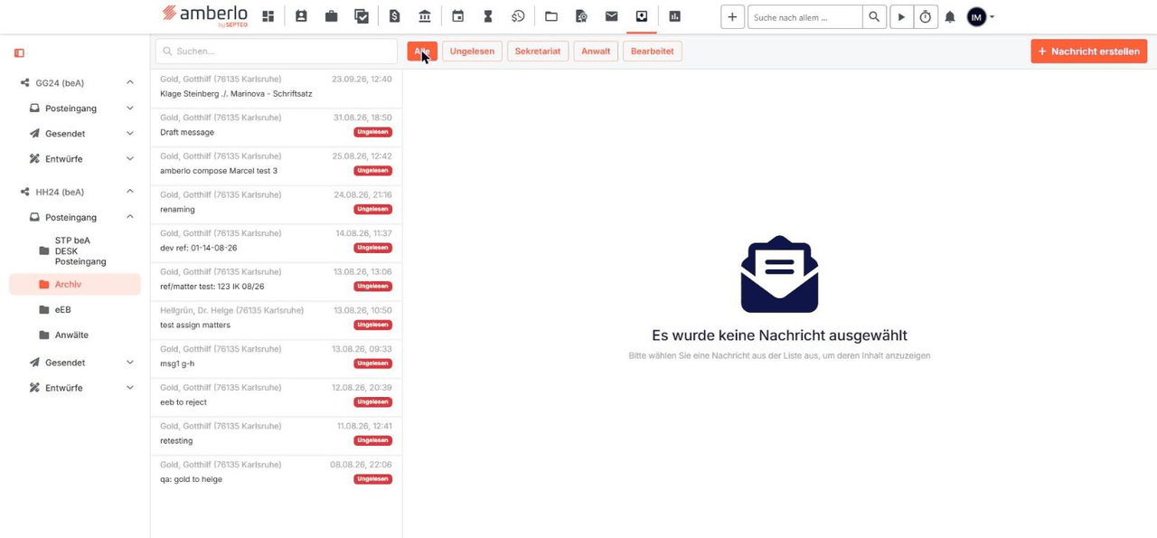
Task: Open the 'retesting' message
Action: click(276, 435)
